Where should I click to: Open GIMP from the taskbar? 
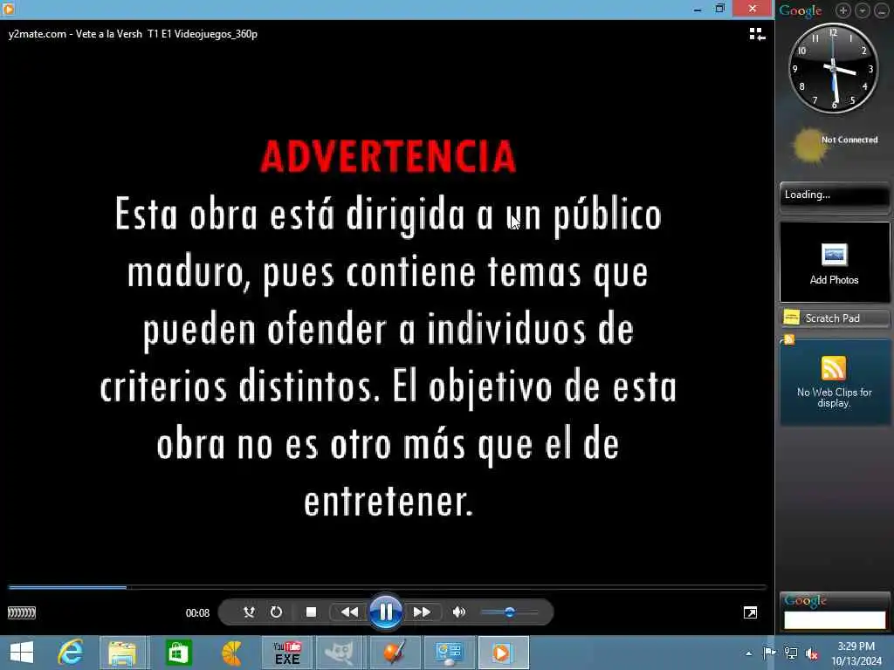tap(340, 653)
